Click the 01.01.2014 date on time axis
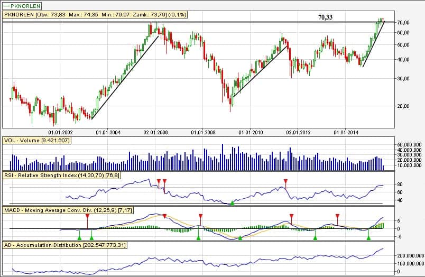The height and width of the screenshot is (277, 425). (346, 132)
